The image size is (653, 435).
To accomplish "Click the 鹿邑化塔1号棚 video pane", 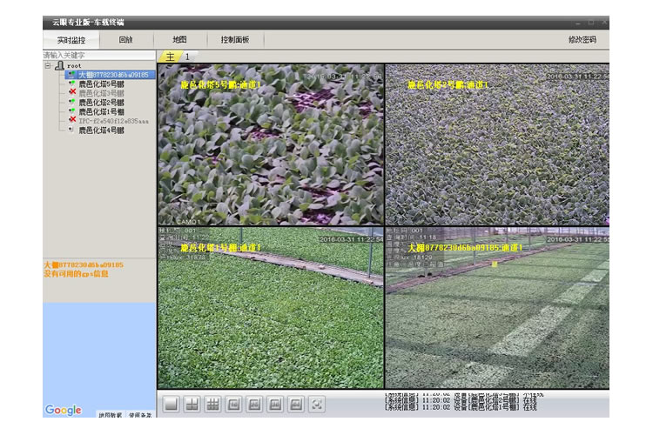I will tap(271, 308).
